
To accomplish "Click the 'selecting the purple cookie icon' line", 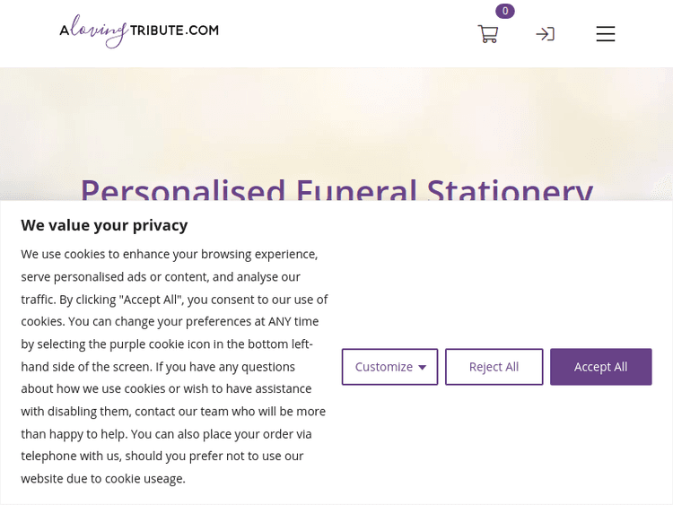I will point(170,344).
